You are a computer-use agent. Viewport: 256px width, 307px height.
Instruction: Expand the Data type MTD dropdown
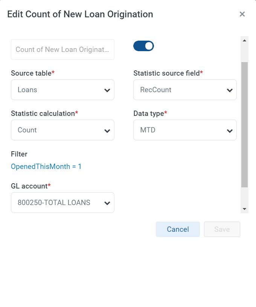(185, 130)
